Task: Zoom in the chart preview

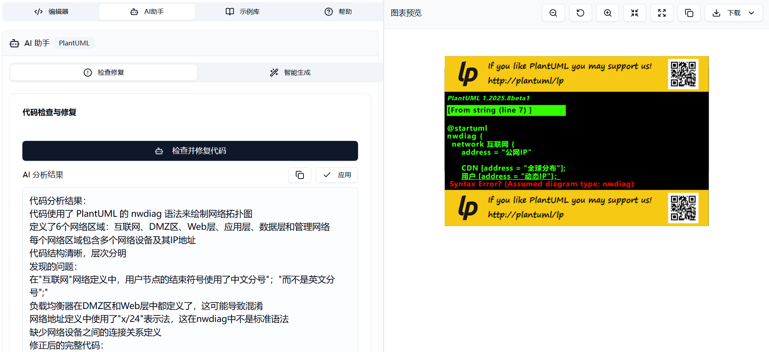Action: pos(607,13)
